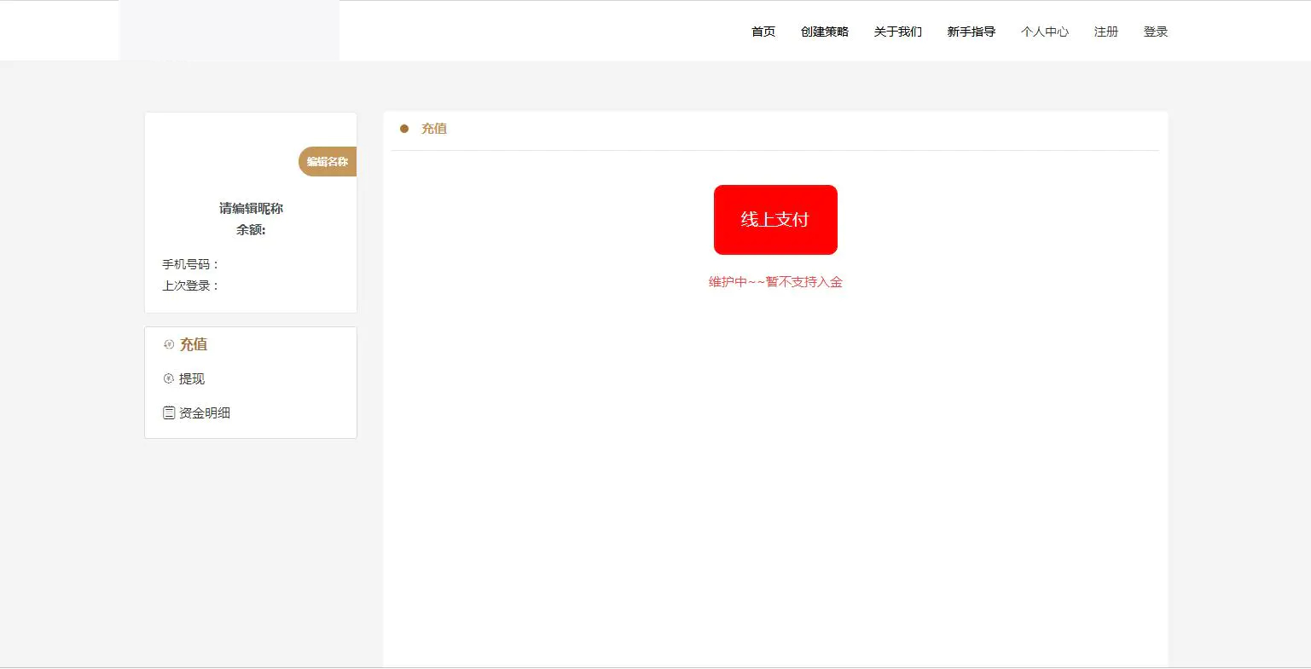Switch to the 首页 menu item

pyautogui.click(x=763, y=32)
